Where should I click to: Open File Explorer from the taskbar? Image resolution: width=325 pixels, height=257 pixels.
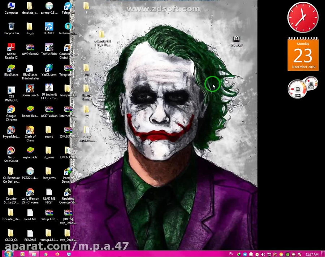34,254
